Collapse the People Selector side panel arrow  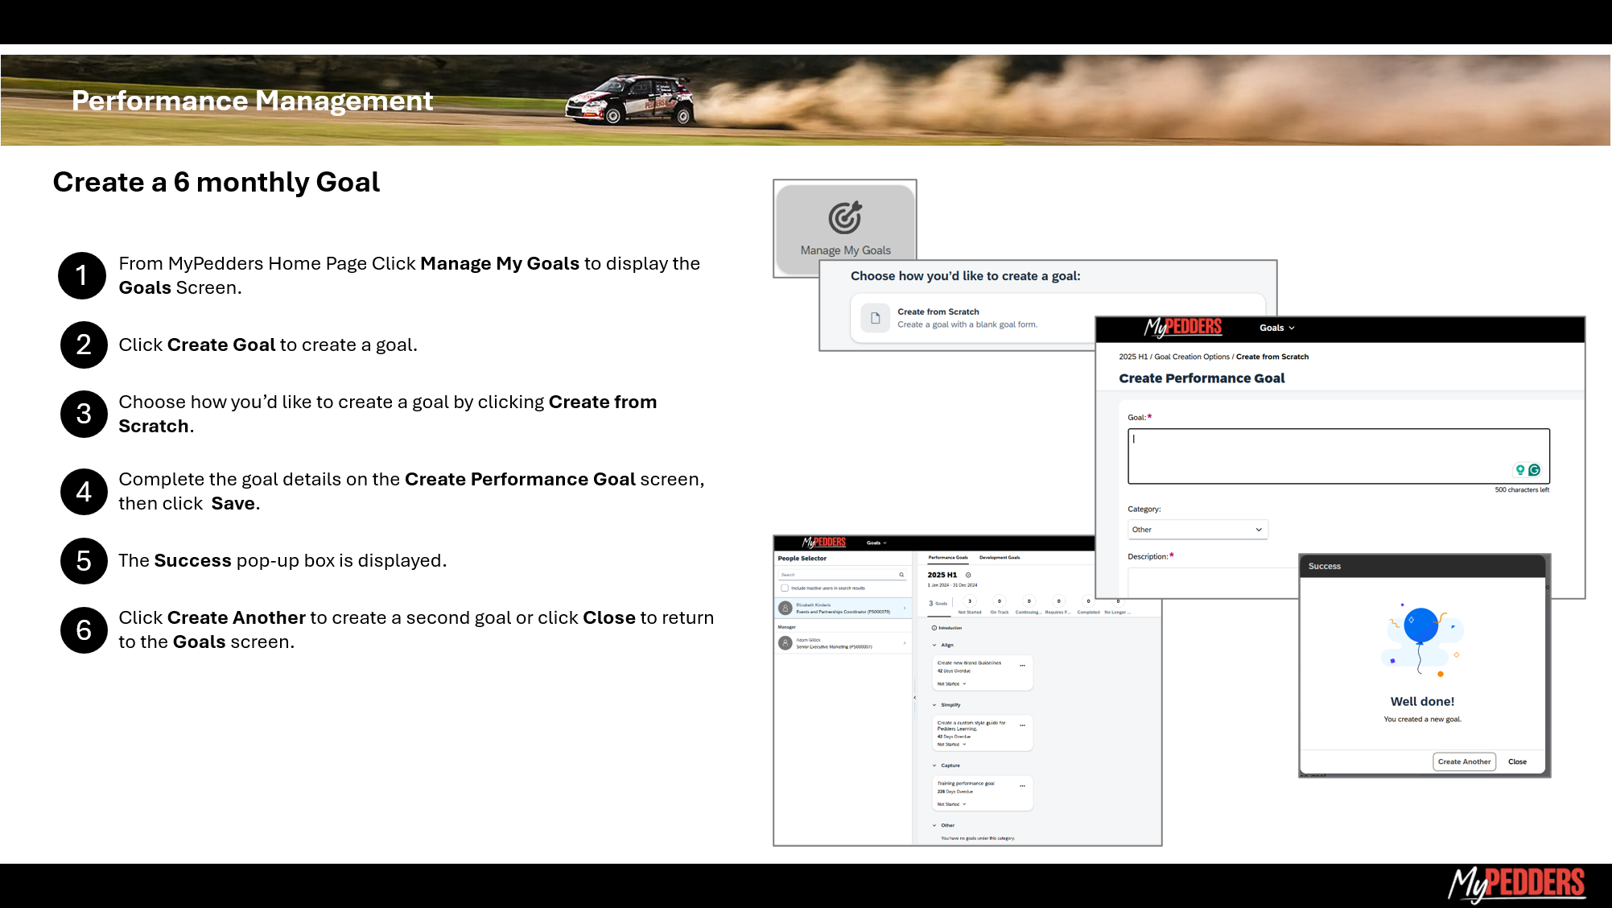click(x=915, y=698)
